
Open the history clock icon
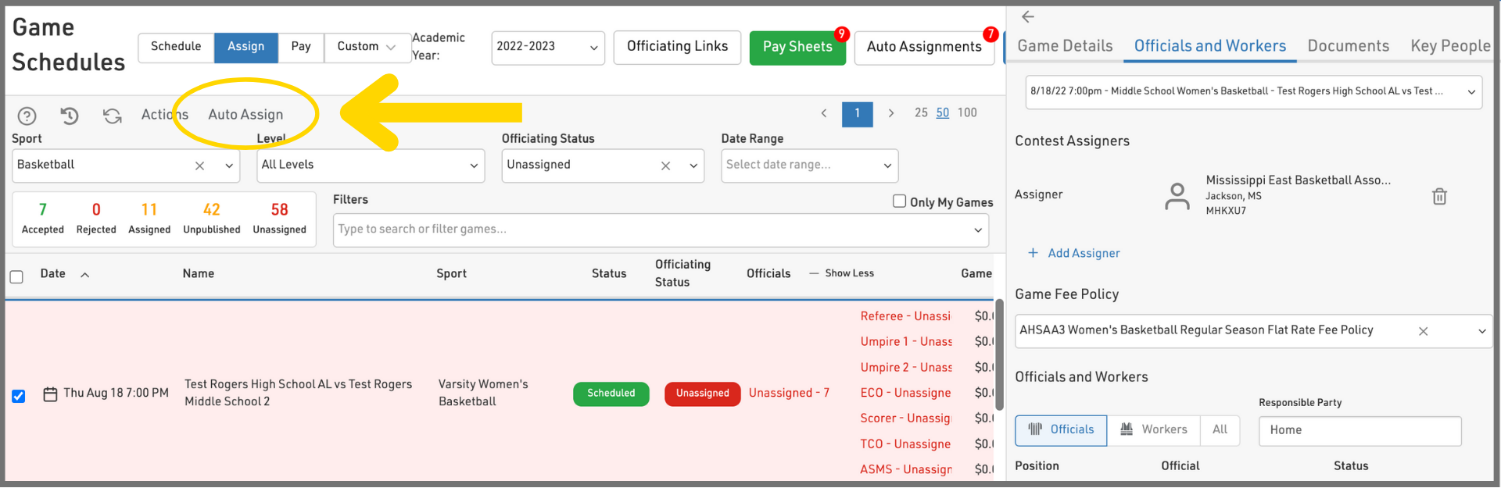click(70, 116)
